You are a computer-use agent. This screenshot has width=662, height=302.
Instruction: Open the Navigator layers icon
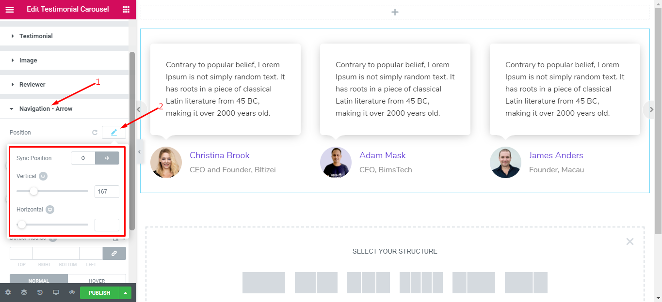tap(24, 292)
